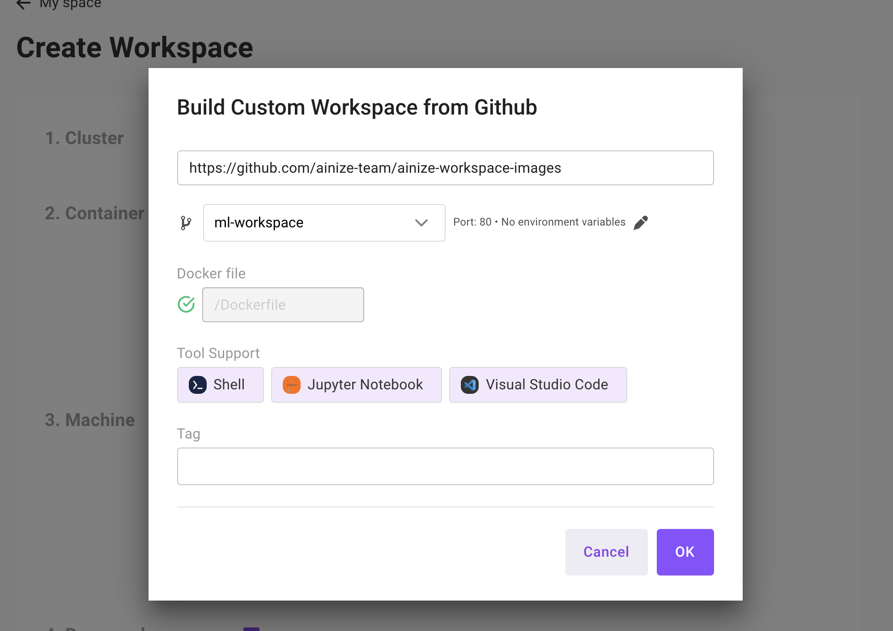
Task: Expand the branch selector chevron
Action: click(421, 222)
